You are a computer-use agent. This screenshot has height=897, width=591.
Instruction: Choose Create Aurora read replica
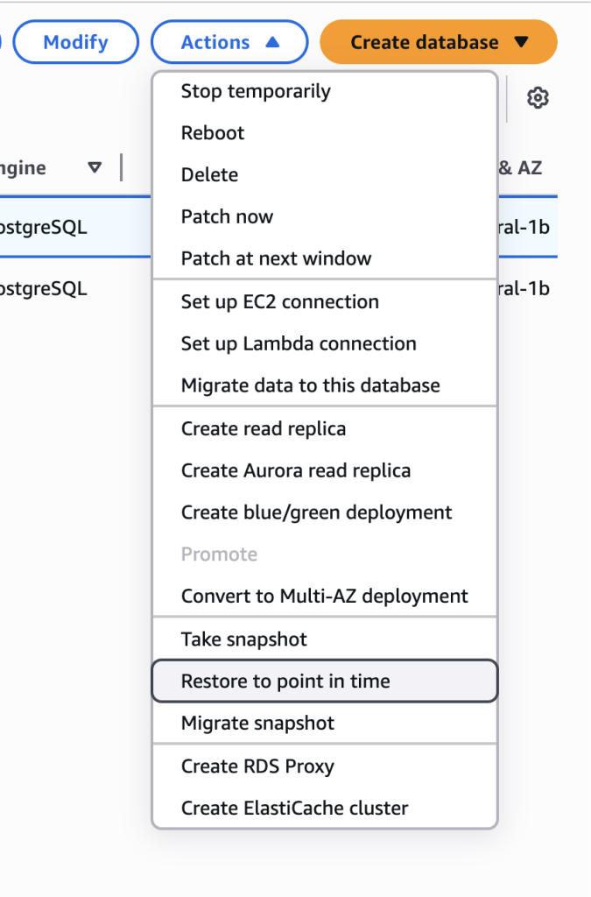[325, 470]
